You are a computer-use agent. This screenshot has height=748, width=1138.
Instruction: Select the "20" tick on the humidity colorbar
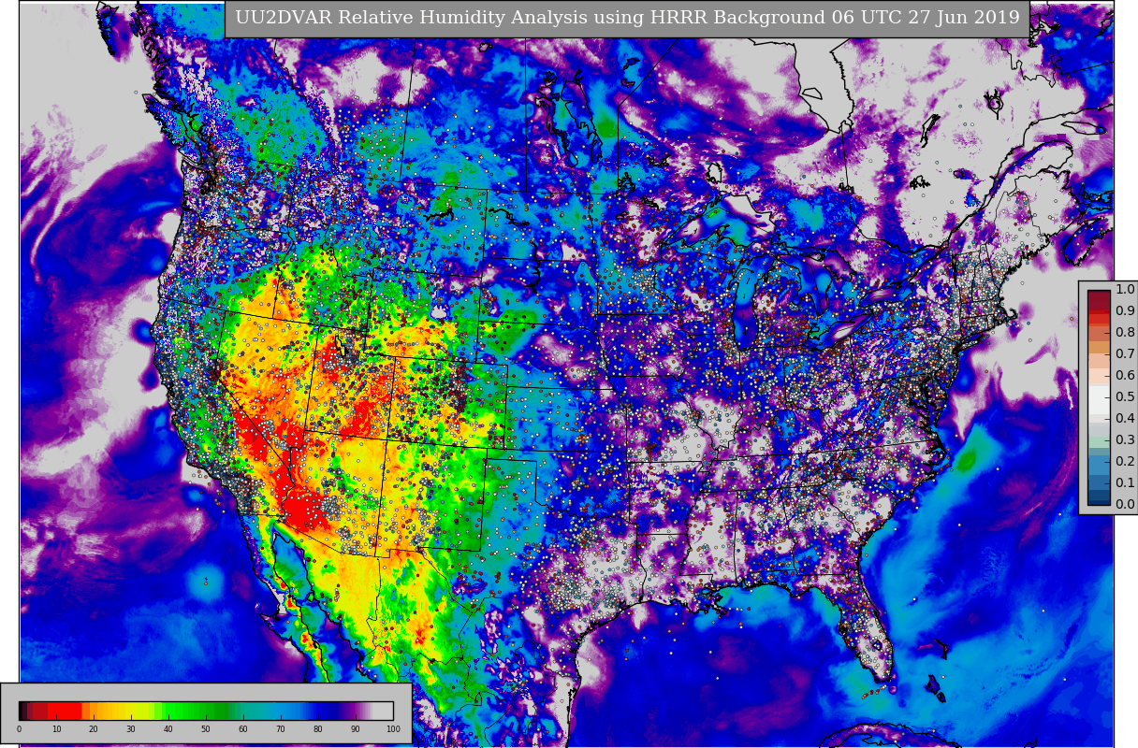tap(94, 729)
